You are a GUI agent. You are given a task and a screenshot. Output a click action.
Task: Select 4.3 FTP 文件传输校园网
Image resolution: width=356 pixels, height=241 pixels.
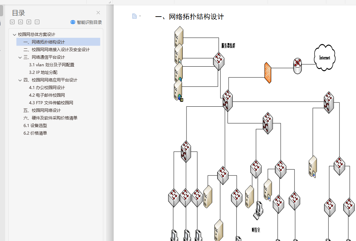pyautogui.click(x=51, y=103)
